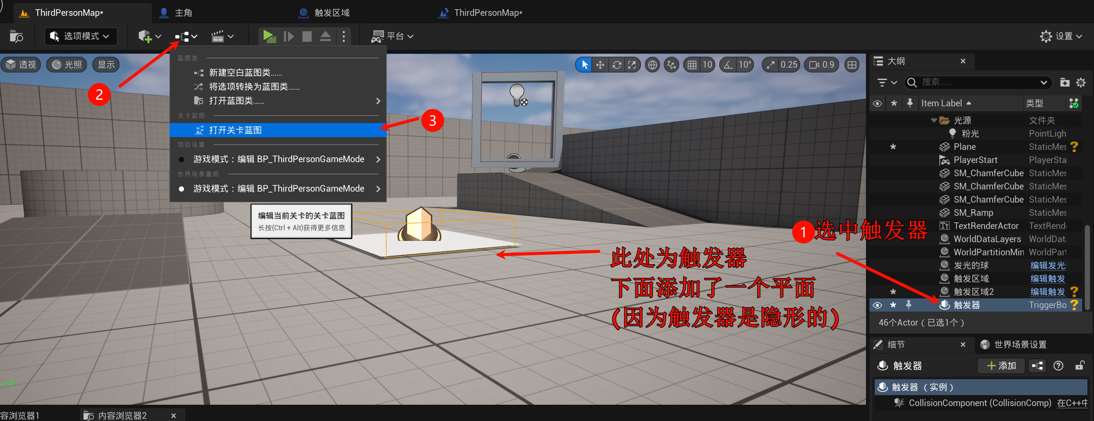
Task: Open the 选项模式 mode dropdown
Action: [81, 36]
